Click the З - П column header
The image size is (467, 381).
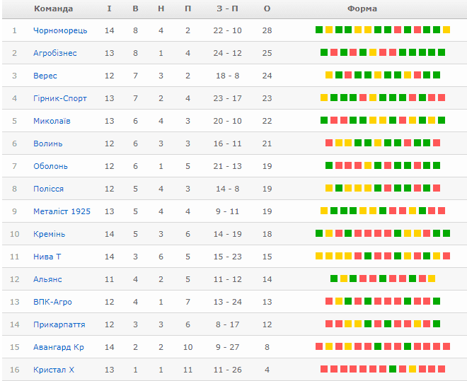click(x=227, y=8)
